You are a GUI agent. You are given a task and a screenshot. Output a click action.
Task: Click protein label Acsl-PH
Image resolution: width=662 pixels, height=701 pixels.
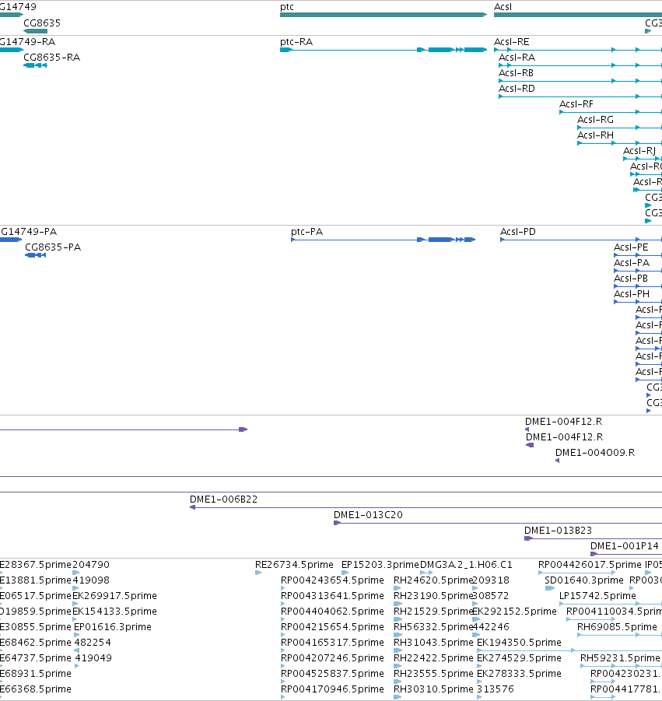(x=632, y=294)
